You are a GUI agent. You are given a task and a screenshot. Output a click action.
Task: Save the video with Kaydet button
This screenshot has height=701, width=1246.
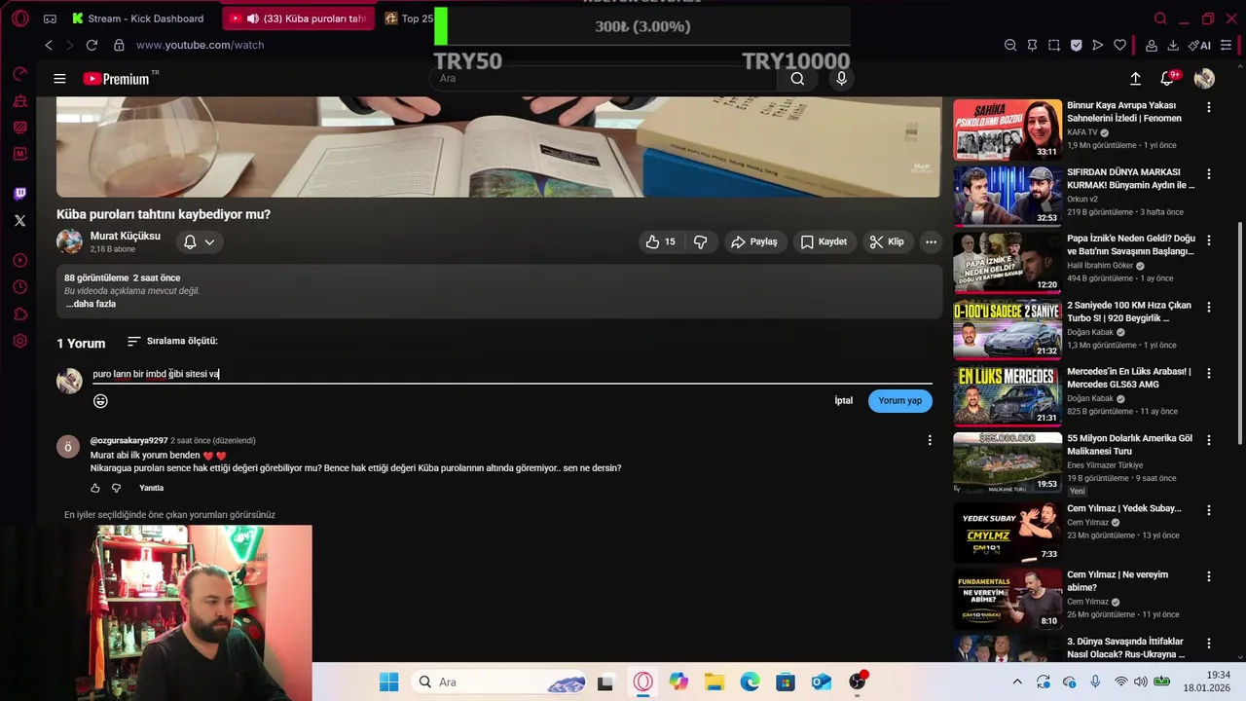[824, 241]
